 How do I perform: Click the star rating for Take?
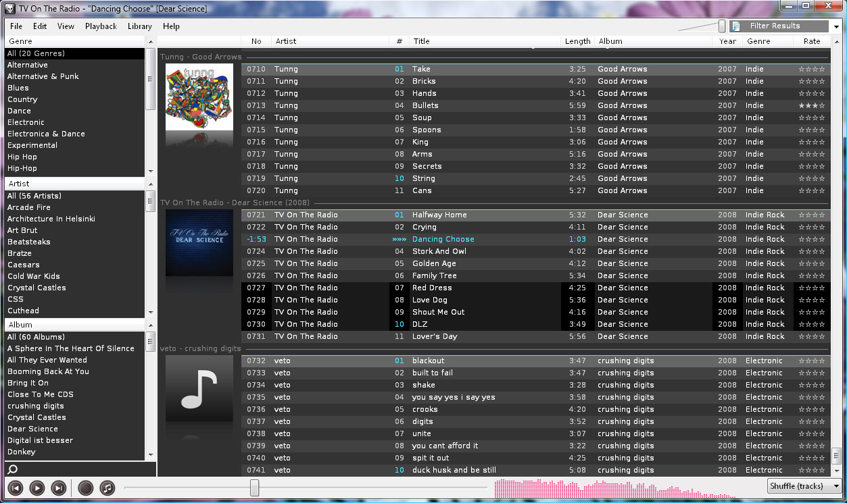point(812,69)
